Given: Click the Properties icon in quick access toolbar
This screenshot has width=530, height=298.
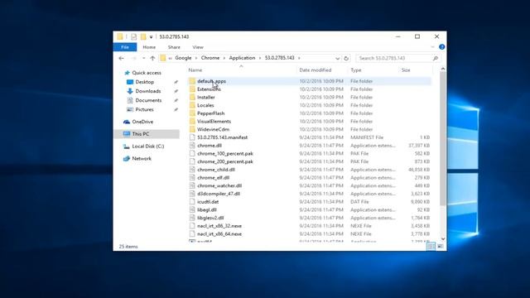Looking at the screenshot, I should (x=134, y=36).
